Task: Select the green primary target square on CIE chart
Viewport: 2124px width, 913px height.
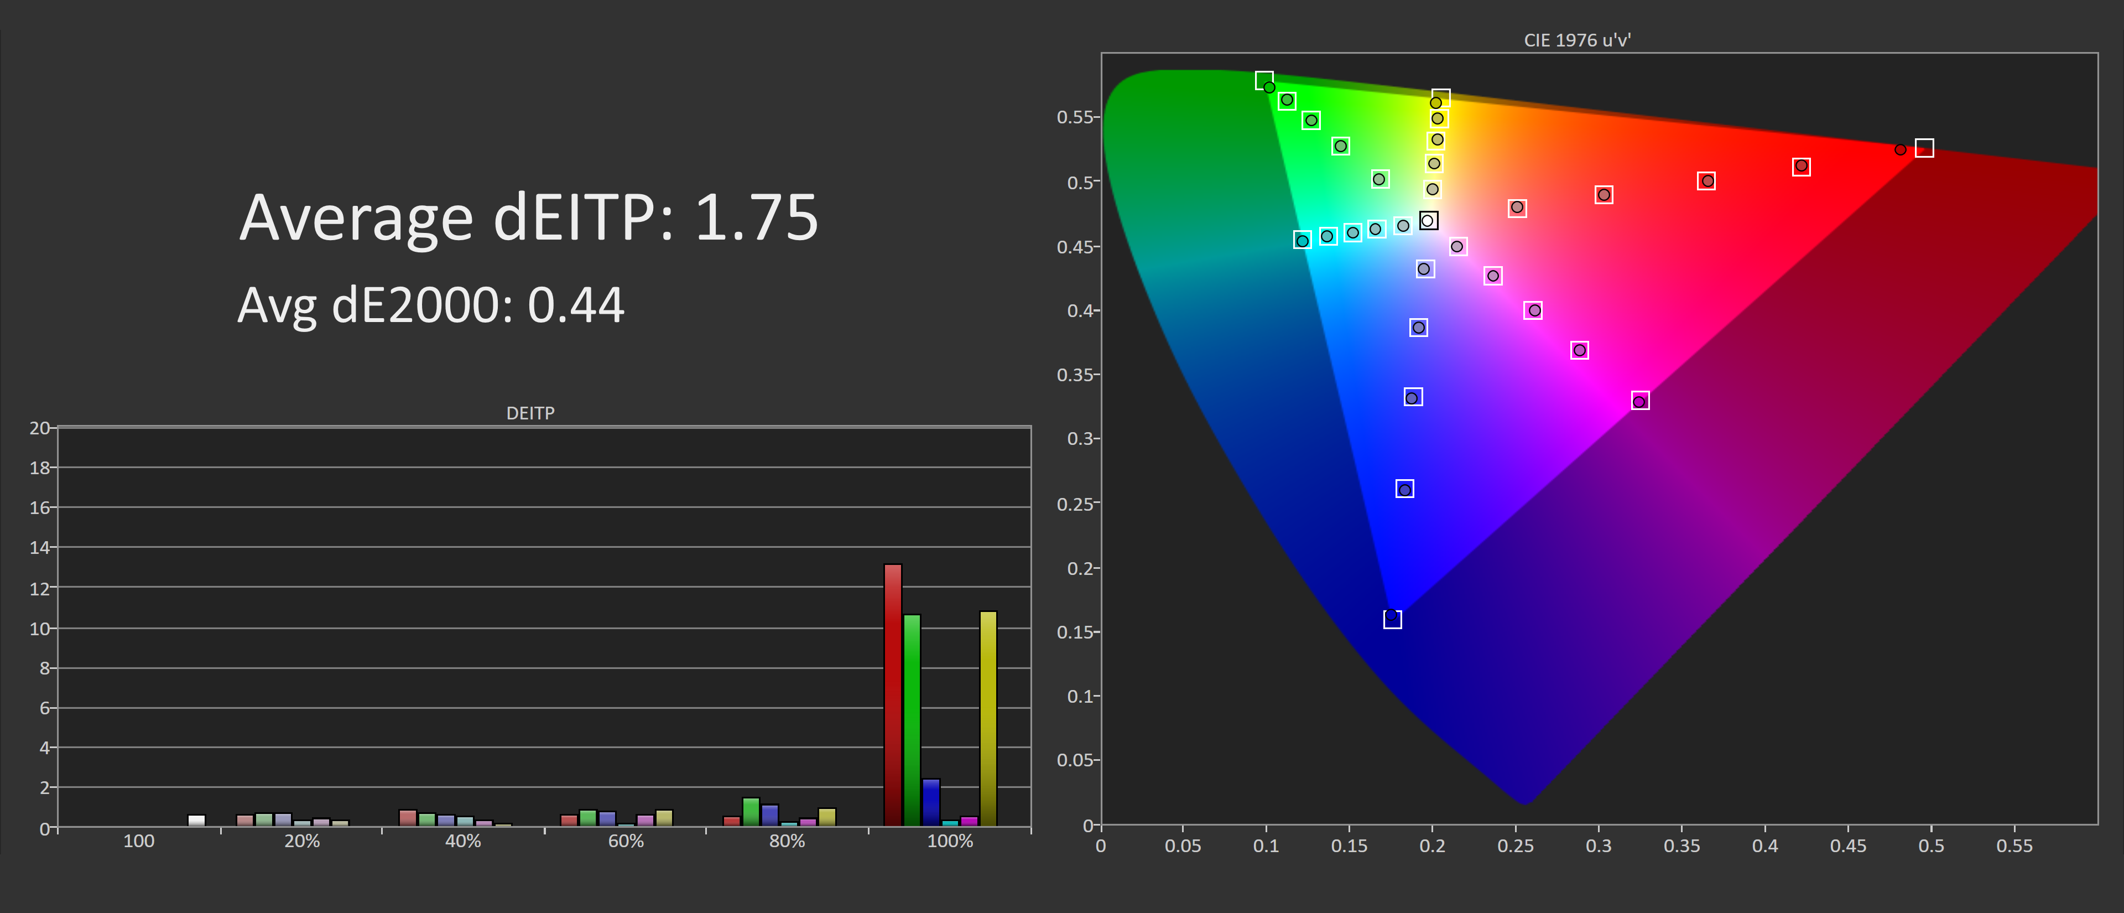Action: [1264, 80]
